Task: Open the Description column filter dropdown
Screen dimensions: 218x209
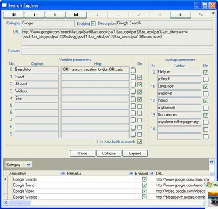Action: [x=63, y=174]
